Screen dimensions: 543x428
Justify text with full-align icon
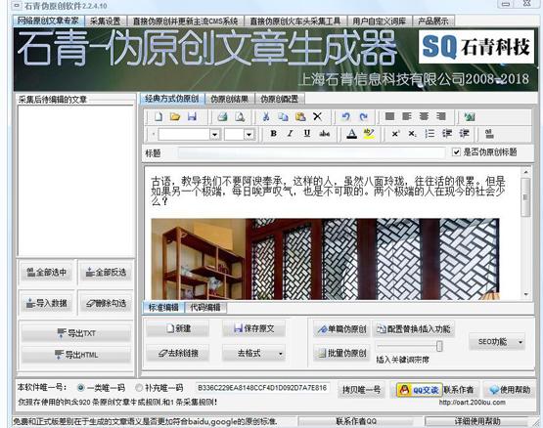pos(389,116)
